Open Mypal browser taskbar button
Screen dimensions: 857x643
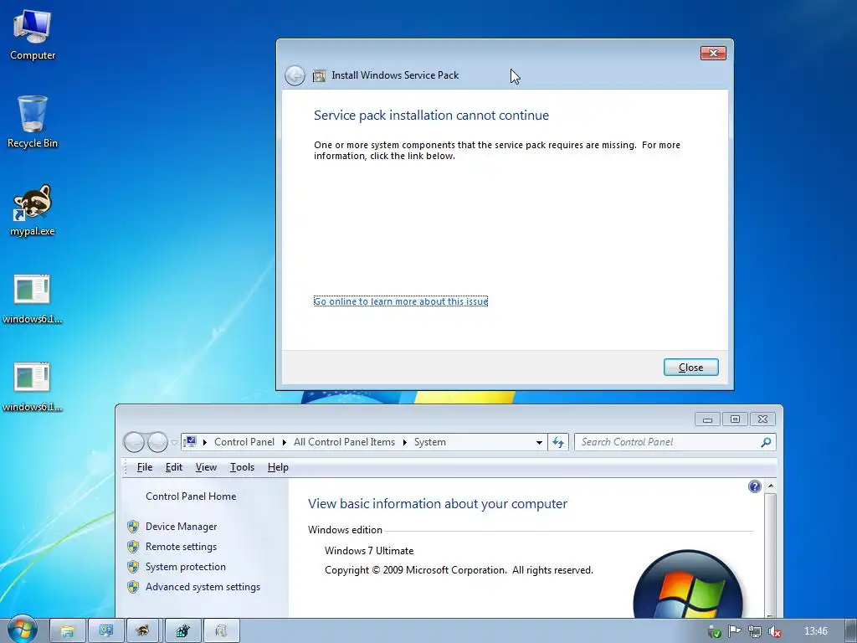[143, 631]
